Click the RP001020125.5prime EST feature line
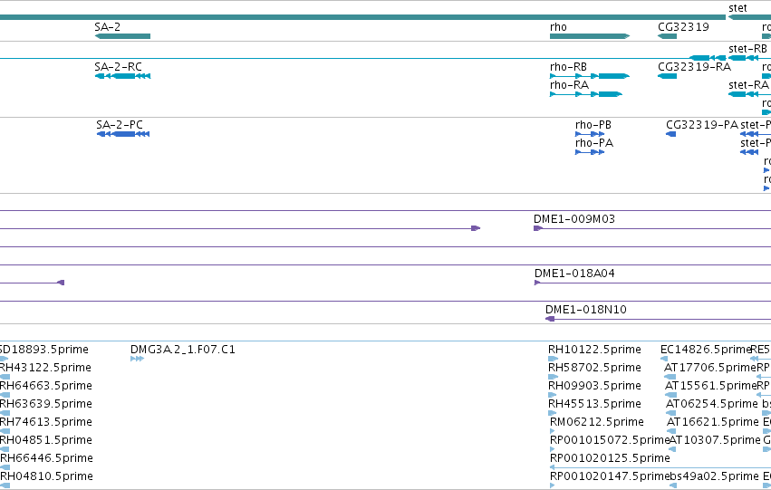The image size is (771, 490). click(x=660, y=467)
